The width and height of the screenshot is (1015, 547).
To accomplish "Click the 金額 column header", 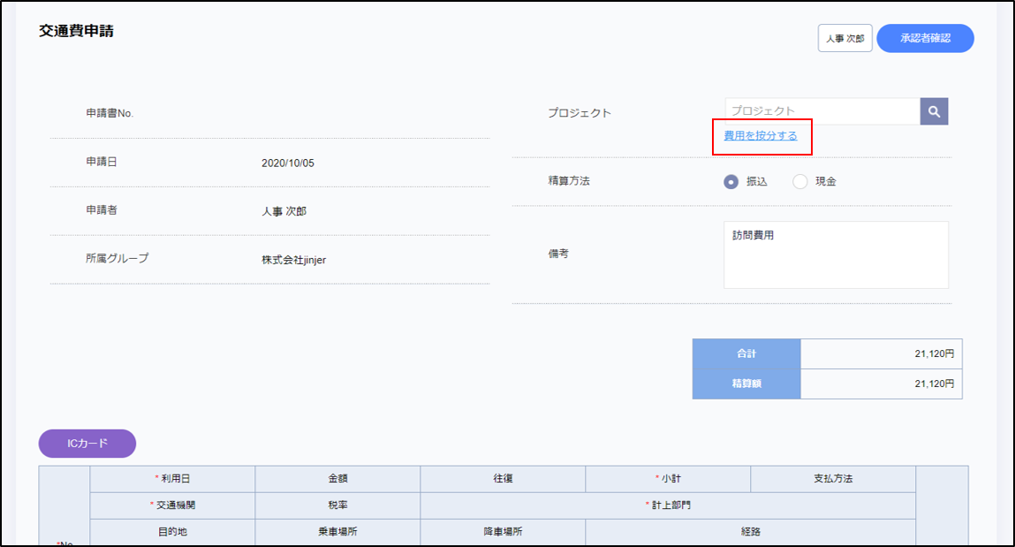I will coord(337,479).
